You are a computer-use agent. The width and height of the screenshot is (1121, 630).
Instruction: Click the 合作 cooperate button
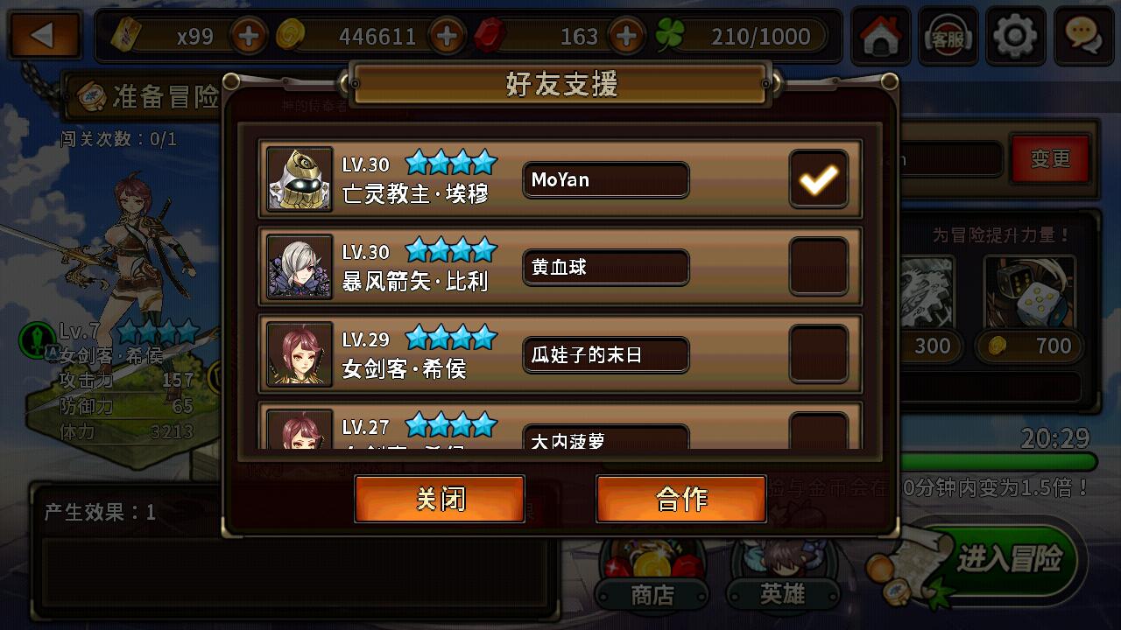681,499
